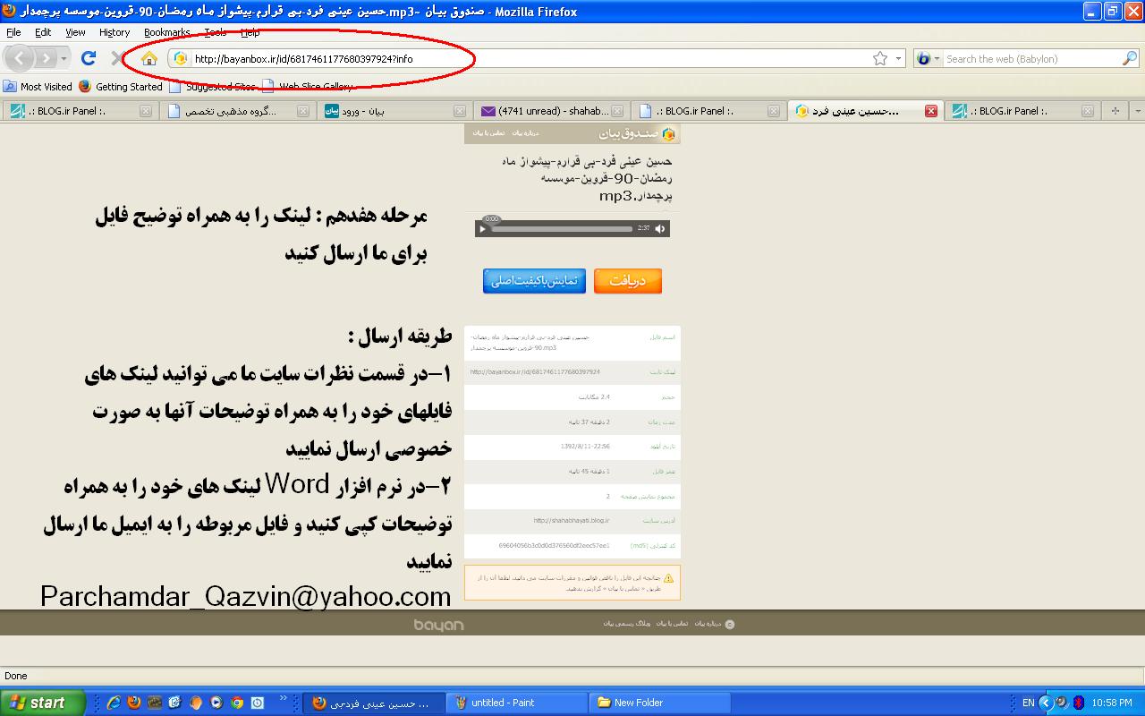The height and width of the screenshot is (716, 1145).
Task: Open the Most Visited bookmarks folder
Action: (x=38, y=87)
